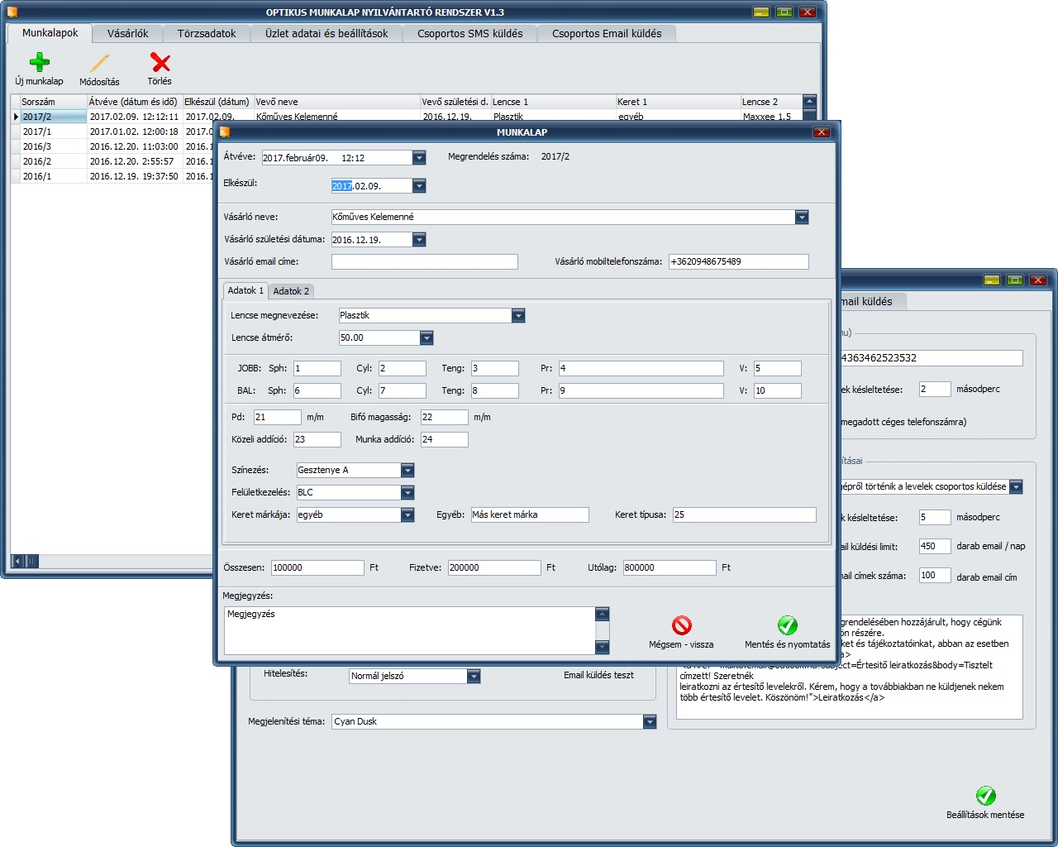Click the BAL Cyl input field
The image size is (1058, 847).
click(x=403, y=390)
